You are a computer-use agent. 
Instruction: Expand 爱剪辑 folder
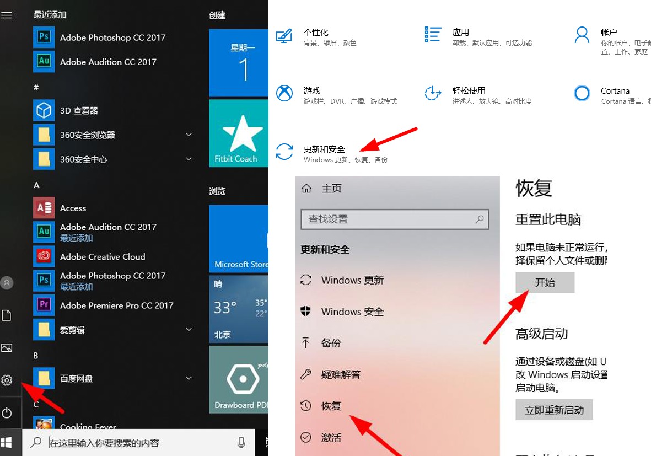[189, 329]
